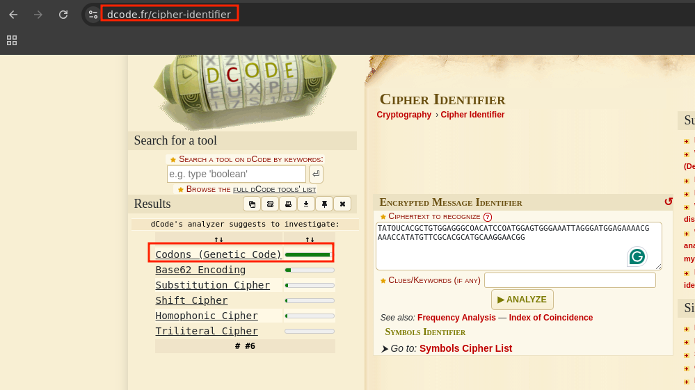This screenshot has height=390, width=695.
Task: Open the ciphertext help question mark
Action: pos(488,217)
